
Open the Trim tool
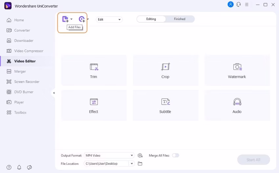click(94, 70)
